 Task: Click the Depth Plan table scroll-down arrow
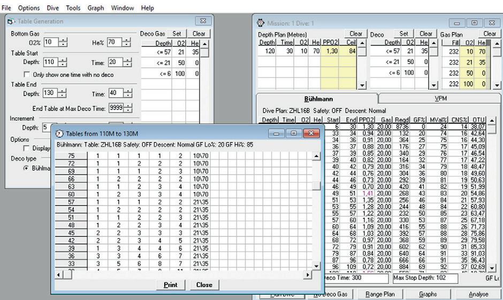[x=362, y=85]
